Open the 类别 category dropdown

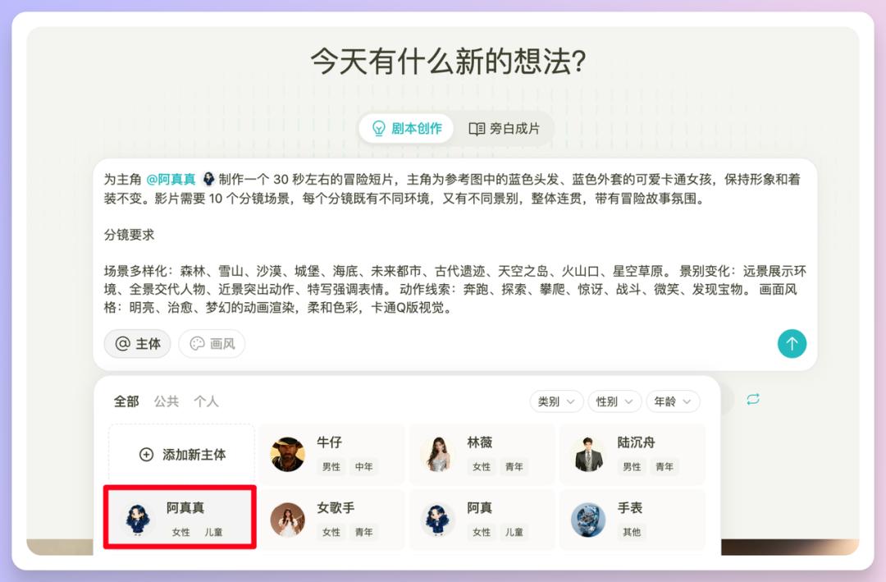(556, 401)
